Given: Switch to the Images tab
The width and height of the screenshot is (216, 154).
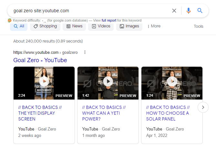Looking at the screenshot, I should pos(129,26).
